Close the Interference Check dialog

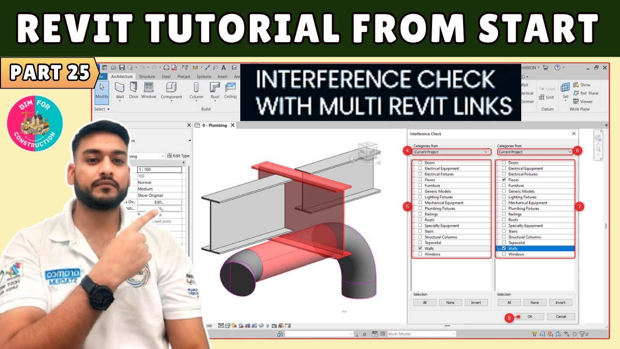[x=574, y=134]
